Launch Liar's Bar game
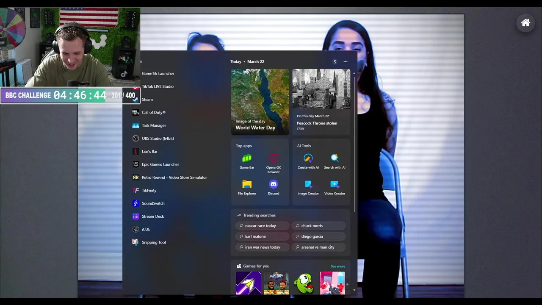The height and width of the screenshot is (305, 542). (145, 151)
